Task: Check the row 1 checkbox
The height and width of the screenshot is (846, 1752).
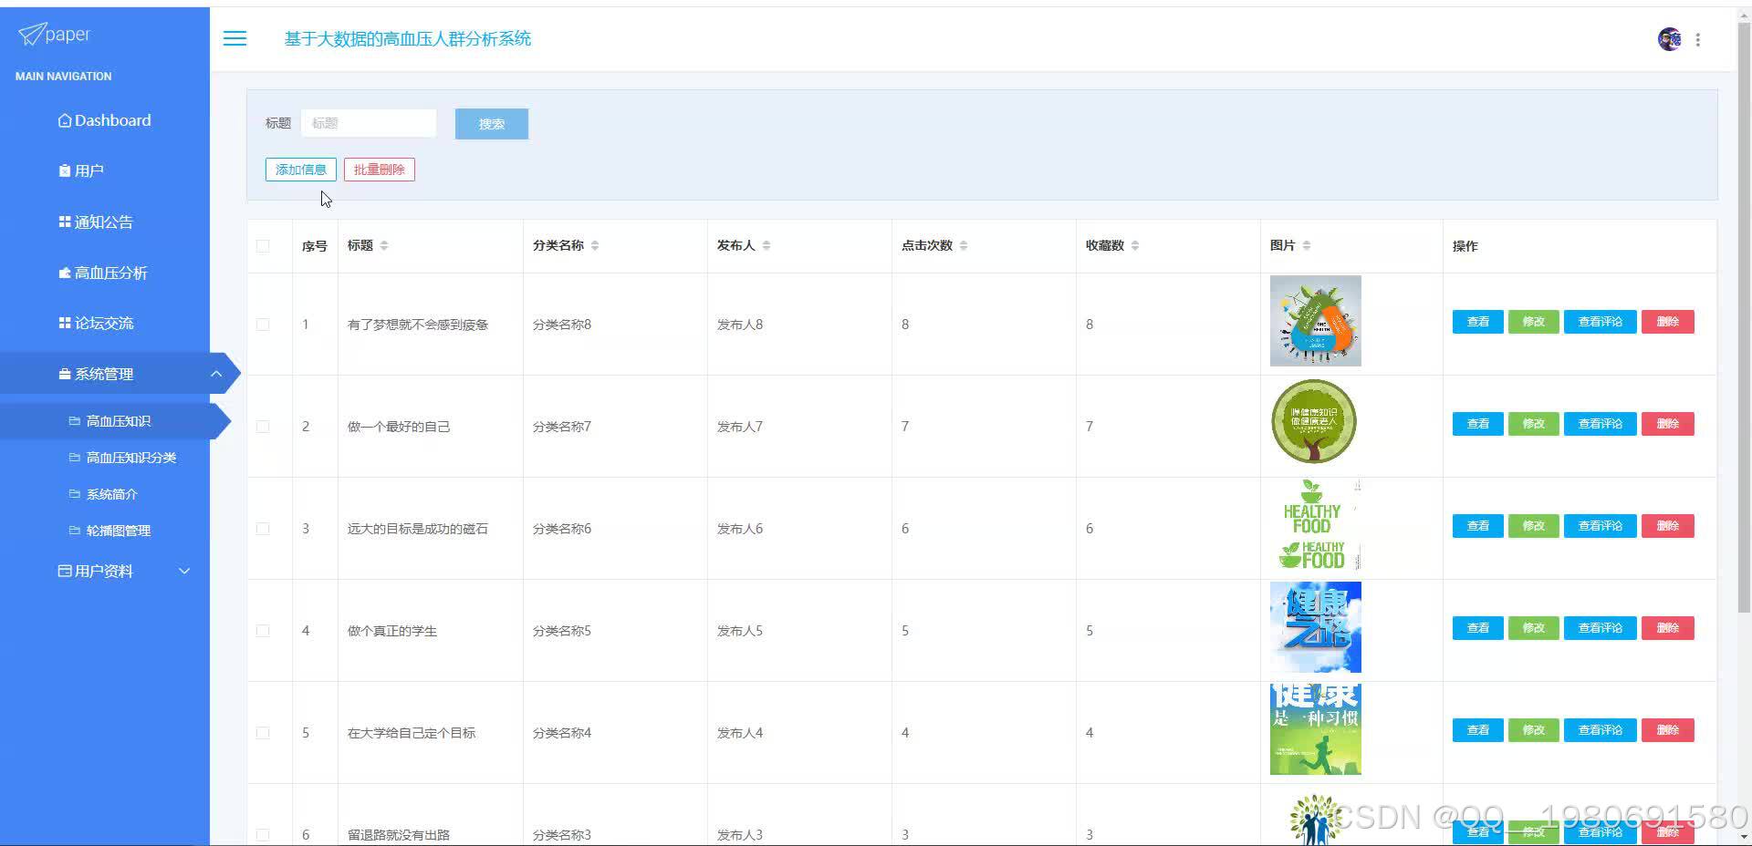Action: tap(263, 325)
